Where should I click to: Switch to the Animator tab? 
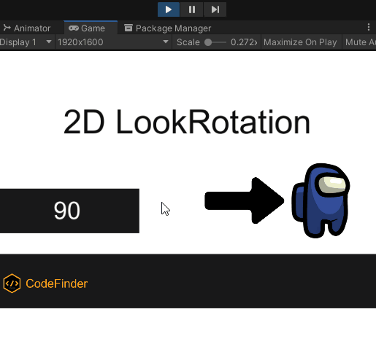pyautogui.click(x=27, y=28)
